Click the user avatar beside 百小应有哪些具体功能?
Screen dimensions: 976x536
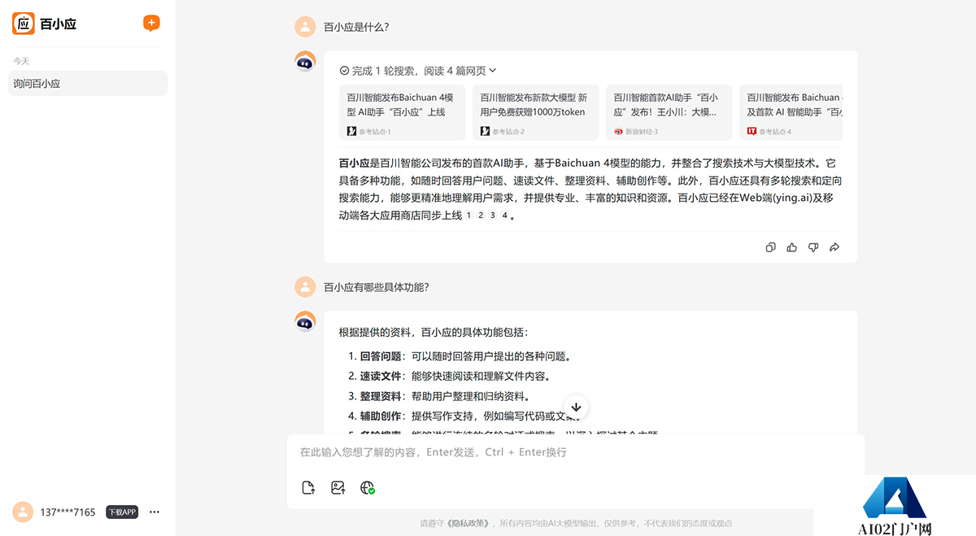(x=305, y=287)
